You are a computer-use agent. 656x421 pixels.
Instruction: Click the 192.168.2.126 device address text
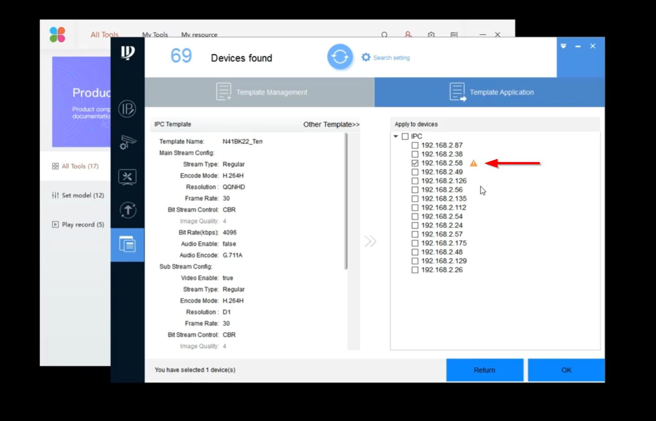click(x=444, y=181)
